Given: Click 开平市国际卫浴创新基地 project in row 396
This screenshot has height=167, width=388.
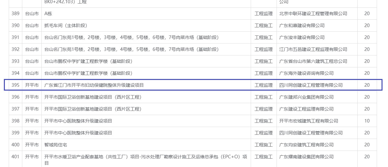Looking at the screenshot, I should coord(93,97).
